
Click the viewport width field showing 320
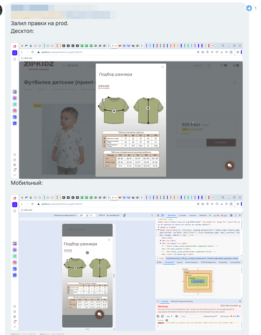[82, 215]
